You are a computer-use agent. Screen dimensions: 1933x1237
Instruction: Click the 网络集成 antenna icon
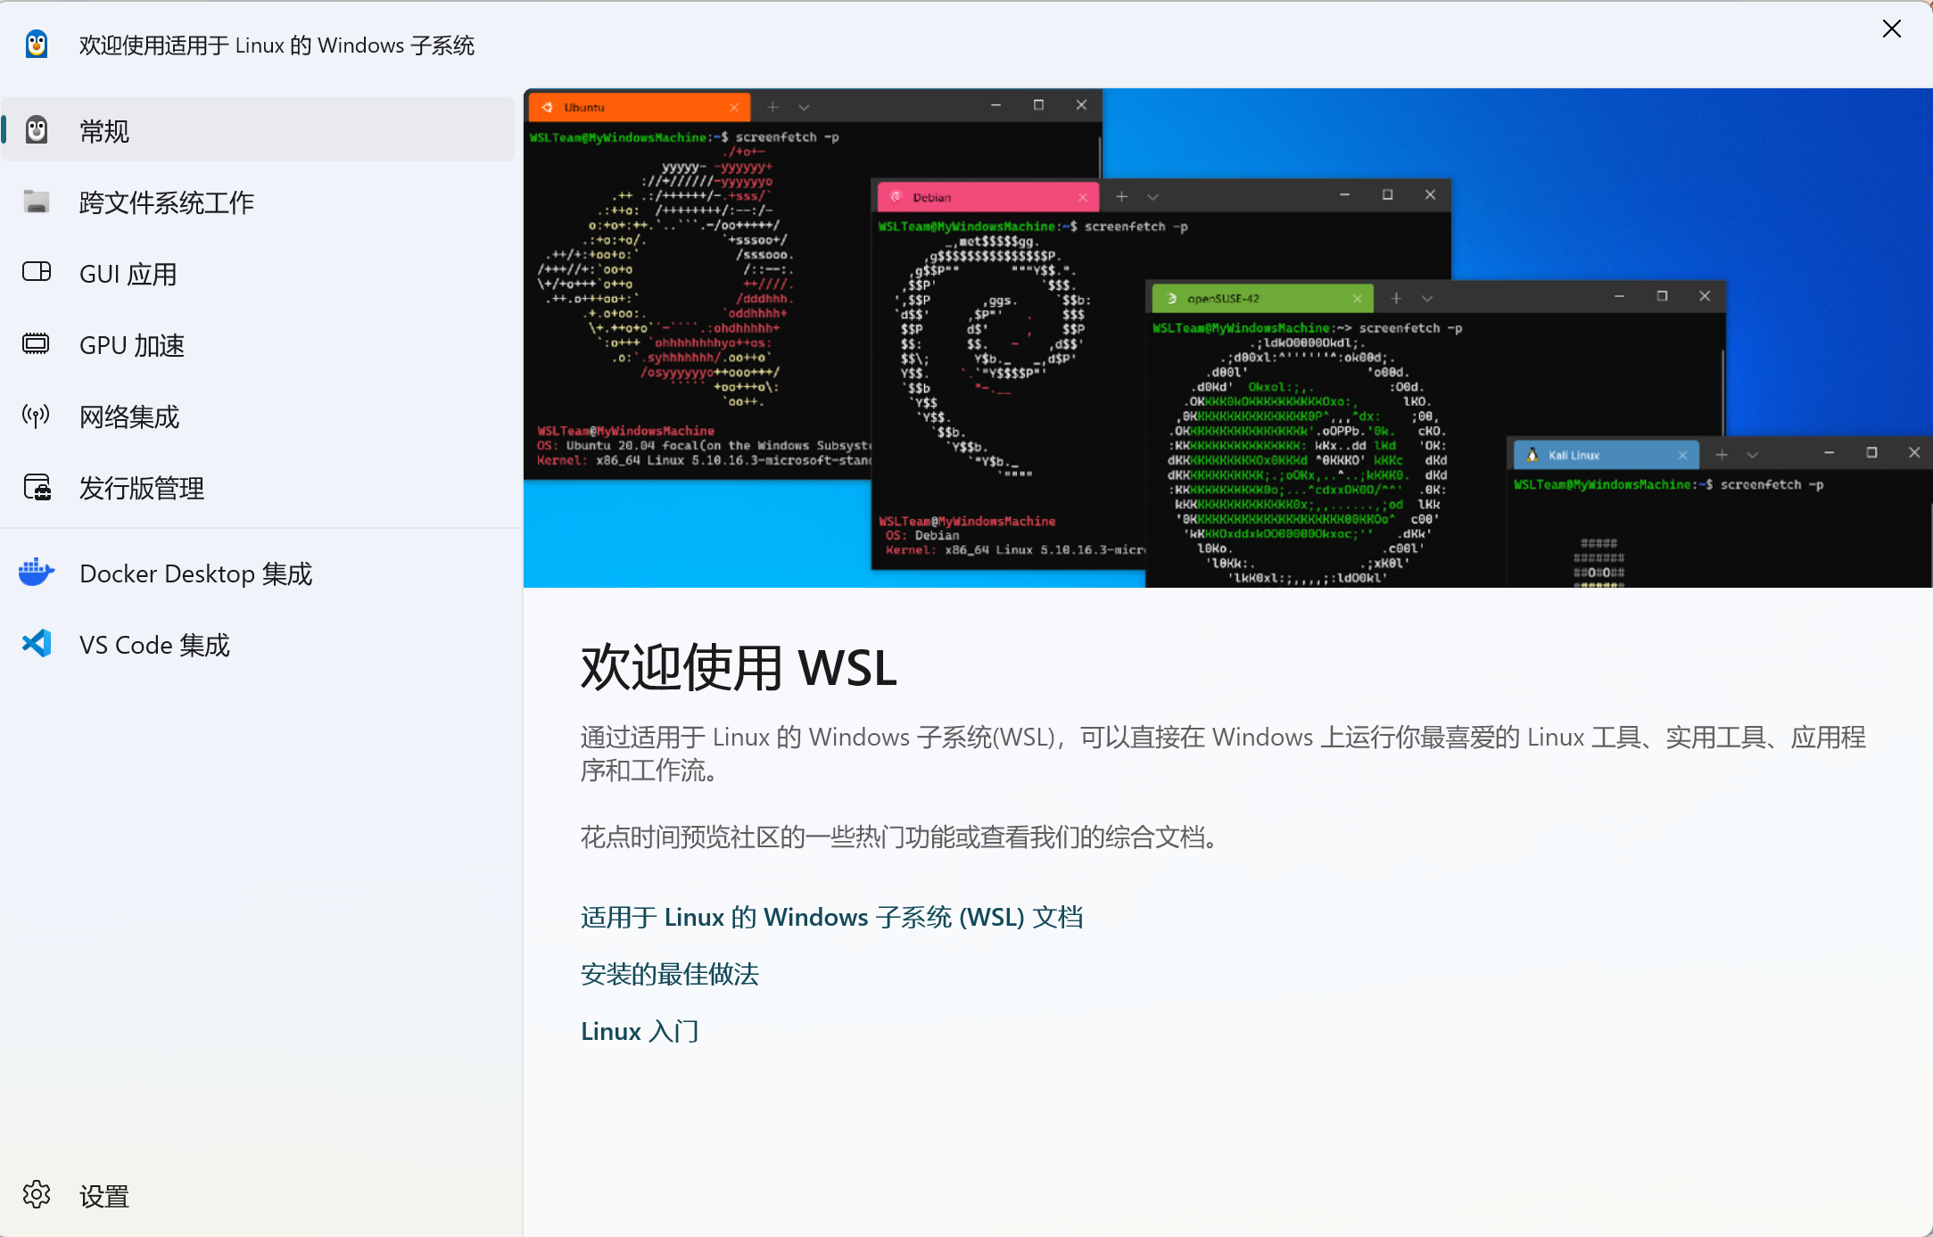pos(37,415)
